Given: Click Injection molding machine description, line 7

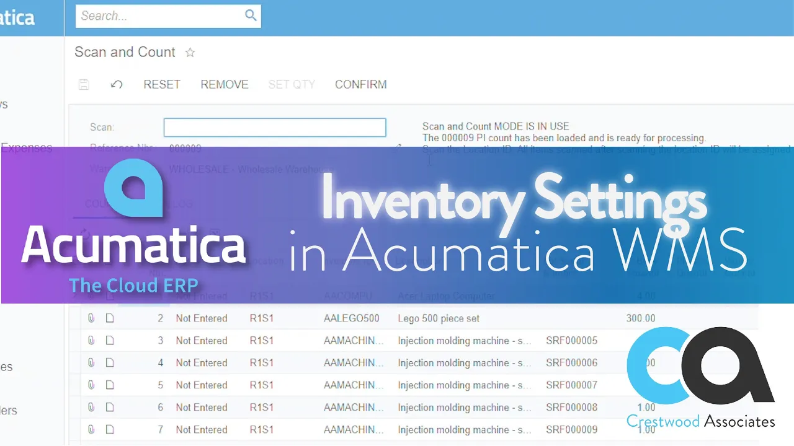Looking at the screenshot, I should (x=465, y=430).
